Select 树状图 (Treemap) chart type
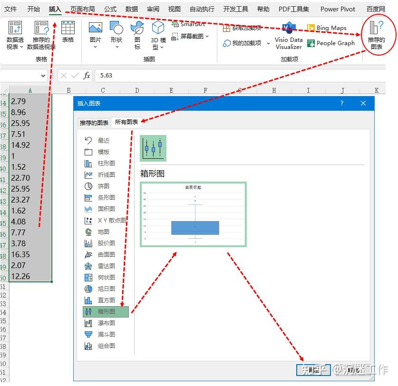 (x=106, y=278)
